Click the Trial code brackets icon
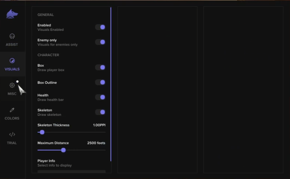The image size is (290, 179). point(12,135)
